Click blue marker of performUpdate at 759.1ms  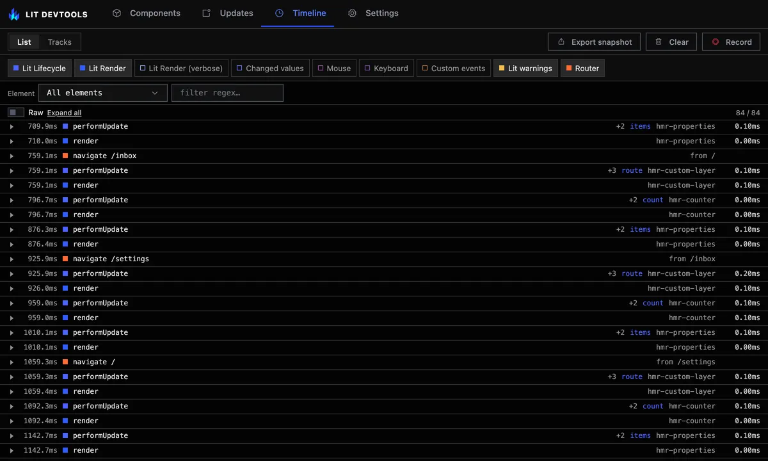coord(65,170)
